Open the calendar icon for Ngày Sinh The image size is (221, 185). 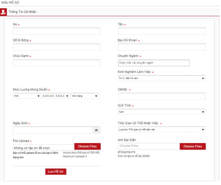96,130
